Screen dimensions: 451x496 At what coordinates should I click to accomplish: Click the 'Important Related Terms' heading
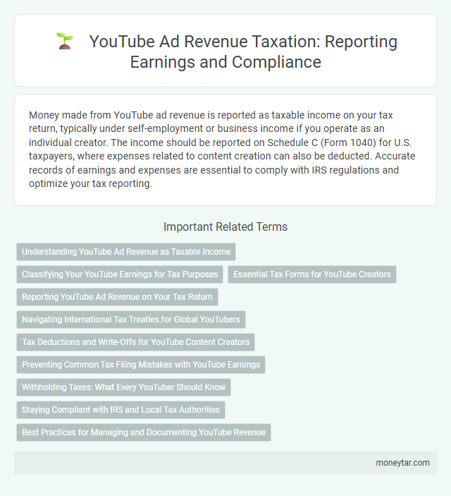coord(225,226)
